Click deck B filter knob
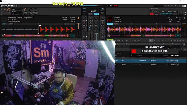Screen dimensions: 187x105 pos(103,23)
